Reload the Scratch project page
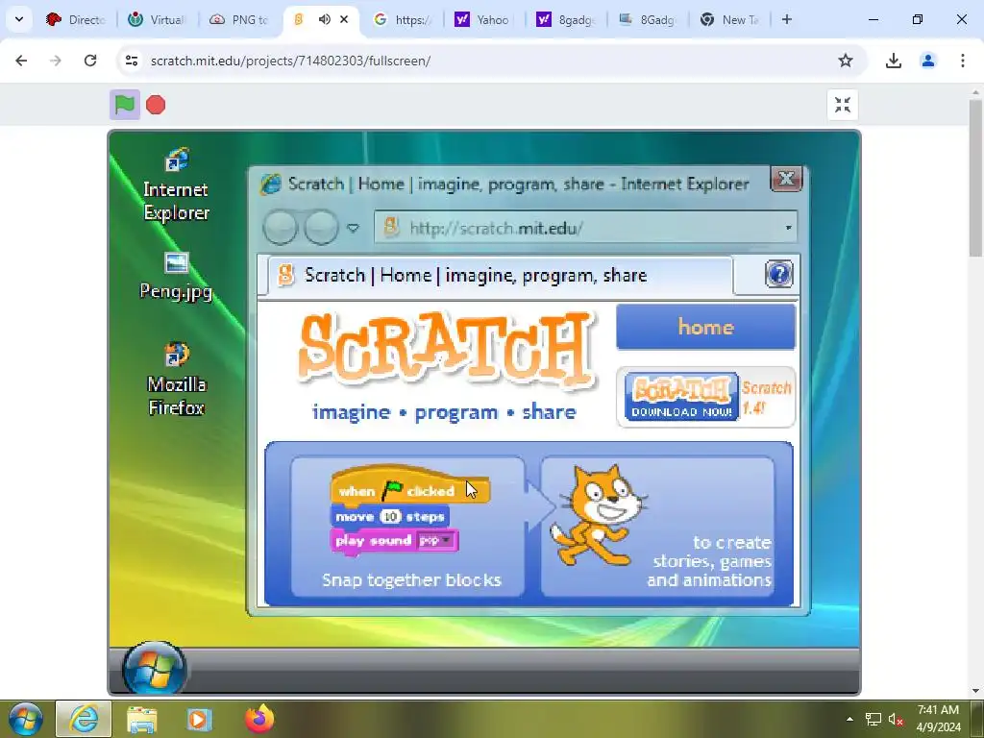The image size is (984, 738). (x=90, y=61)
